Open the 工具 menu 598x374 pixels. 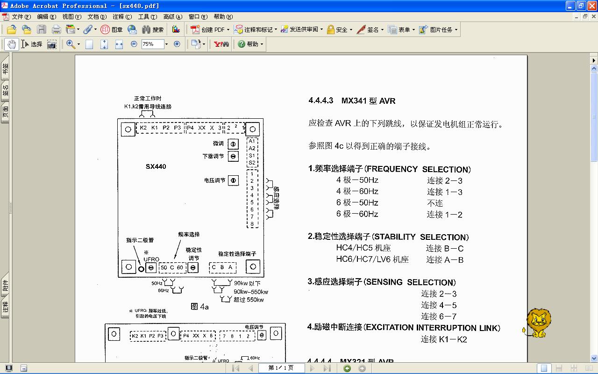[147, 16]
